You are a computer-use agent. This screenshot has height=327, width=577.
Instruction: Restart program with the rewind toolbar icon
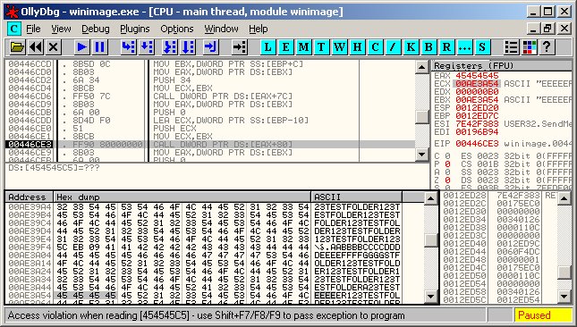(x=36, y=47)
